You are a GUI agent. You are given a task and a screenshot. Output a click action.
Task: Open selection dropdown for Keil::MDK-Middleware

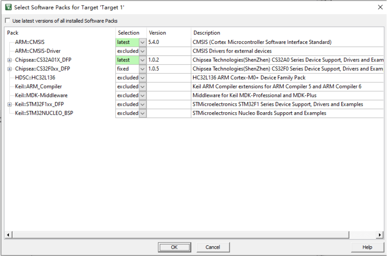[142, 96]
